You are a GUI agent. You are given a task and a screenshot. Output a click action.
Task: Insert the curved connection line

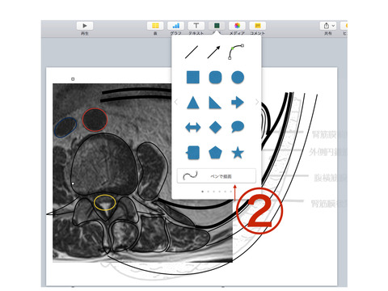tap(236, 52)
